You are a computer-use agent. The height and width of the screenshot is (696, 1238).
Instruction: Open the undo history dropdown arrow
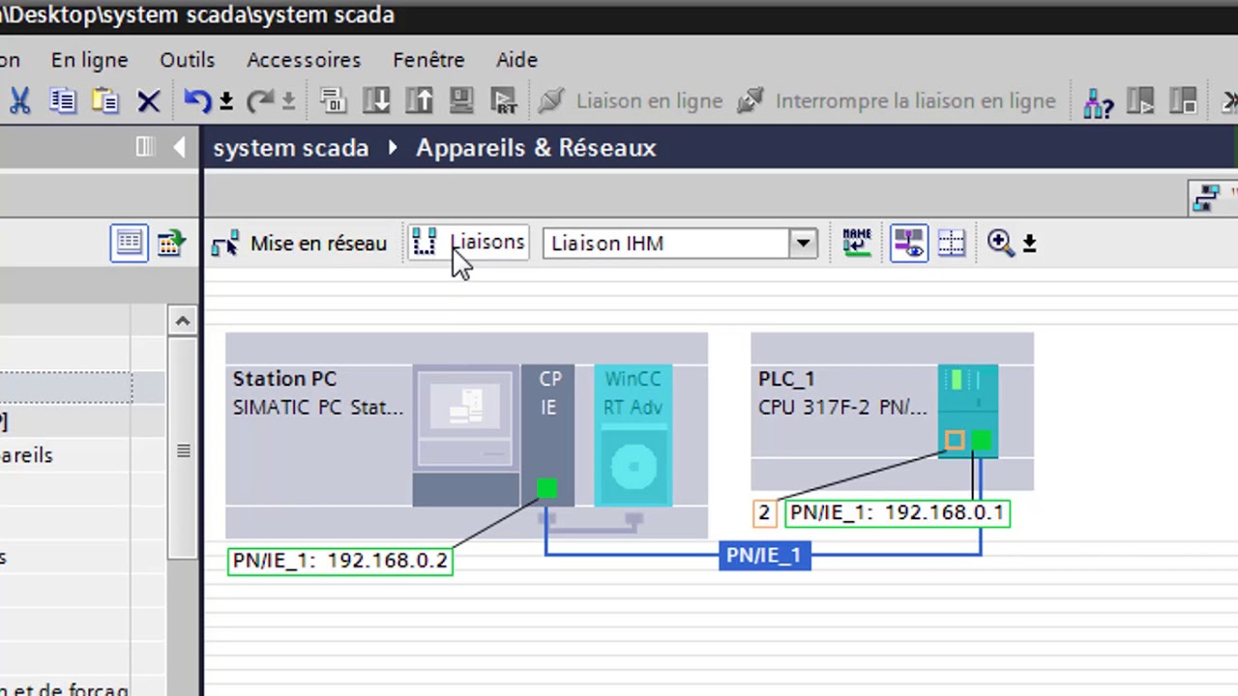[x=226, y=101]
